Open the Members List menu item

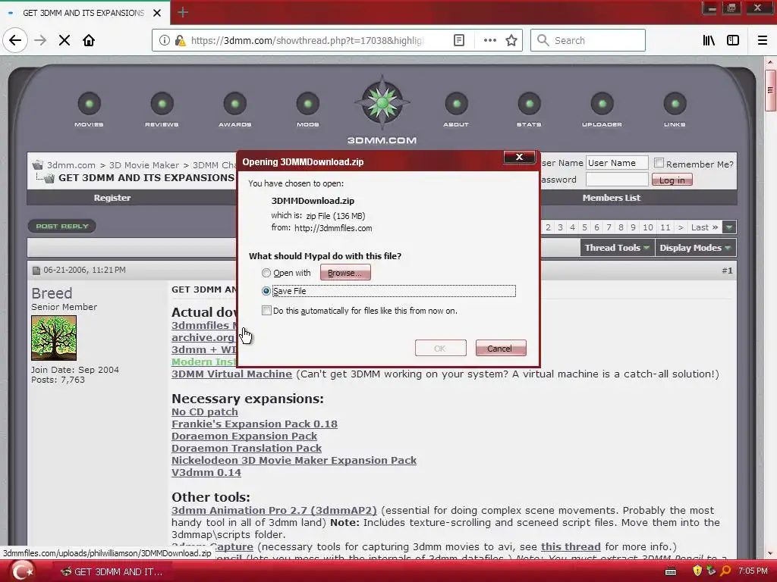click(x=612, y=198)
